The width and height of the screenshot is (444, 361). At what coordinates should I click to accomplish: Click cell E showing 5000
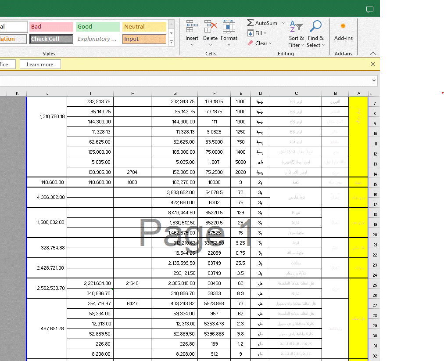point(240,162)
